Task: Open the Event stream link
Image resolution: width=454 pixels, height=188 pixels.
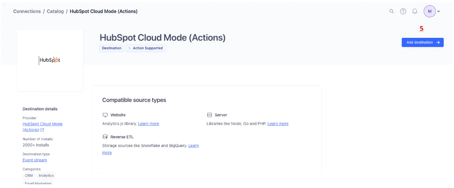Action: coord(35,160)
